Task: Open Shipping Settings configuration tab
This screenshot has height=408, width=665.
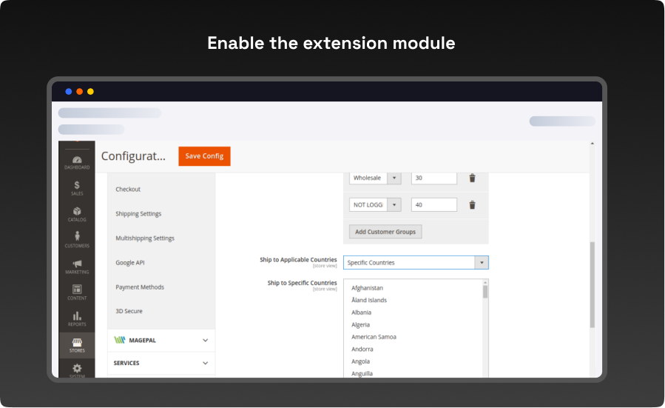Action: click(x=138, y=214)
